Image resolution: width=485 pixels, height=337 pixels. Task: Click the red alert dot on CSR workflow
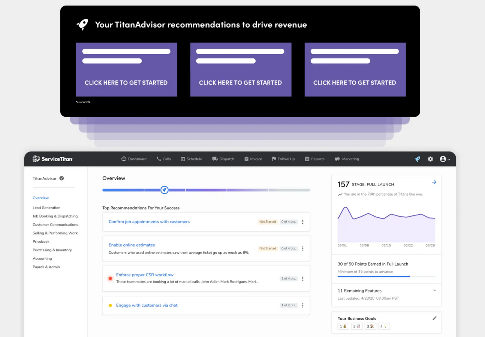(110, 279)
